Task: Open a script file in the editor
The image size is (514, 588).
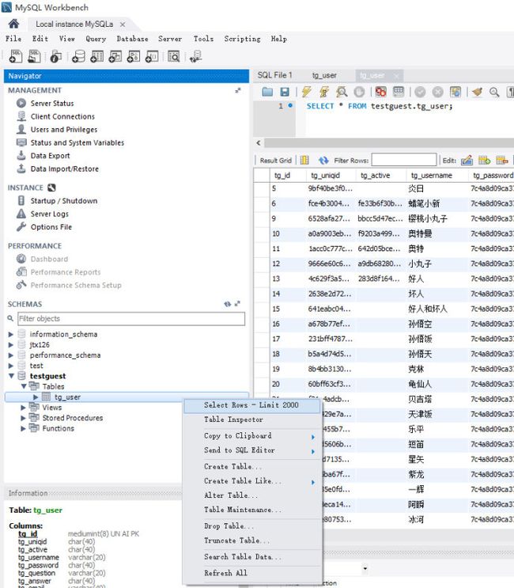Action: [x=267, y=92]
